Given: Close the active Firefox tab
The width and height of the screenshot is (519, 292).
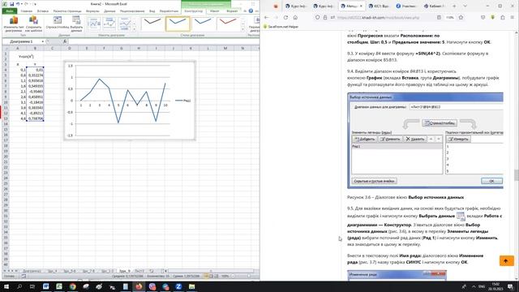Looking at the screenshot, I should point(361,6).
